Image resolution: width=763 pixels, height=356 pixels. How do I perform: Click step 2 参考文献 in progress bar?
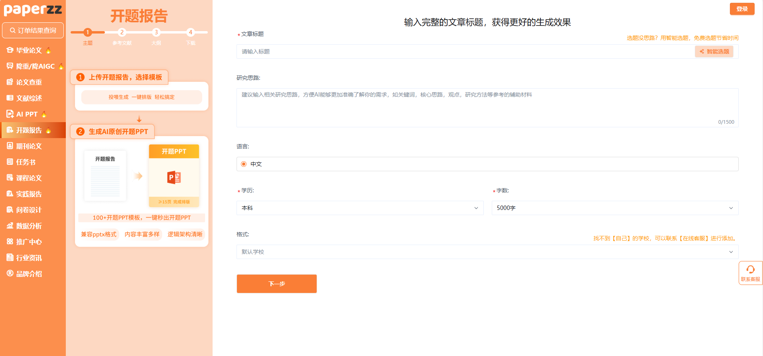122,32
